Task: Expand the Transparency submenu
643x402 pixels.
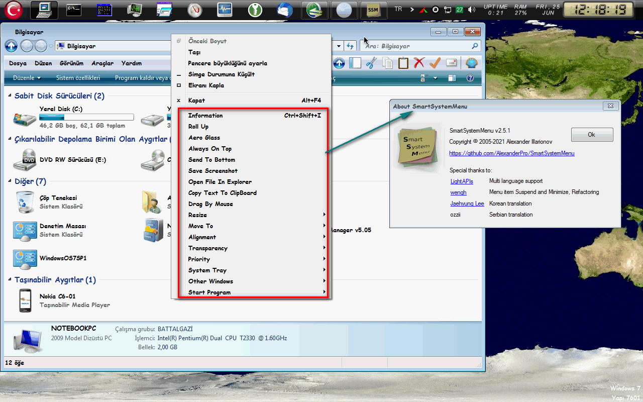Action: click(252, 248)
